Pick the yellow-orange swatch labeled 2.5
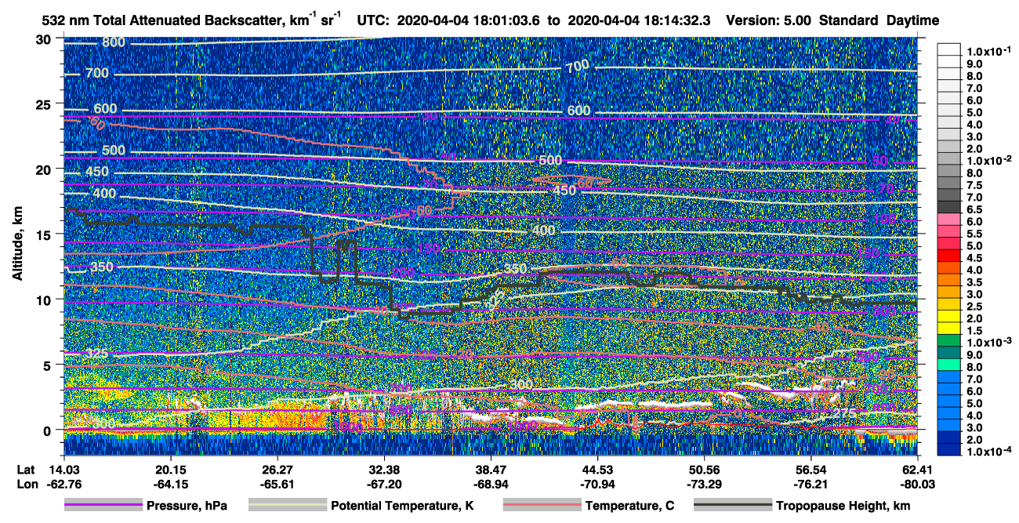The height and width of the screenshot is (523, 1019). click(x=948, y=303)
